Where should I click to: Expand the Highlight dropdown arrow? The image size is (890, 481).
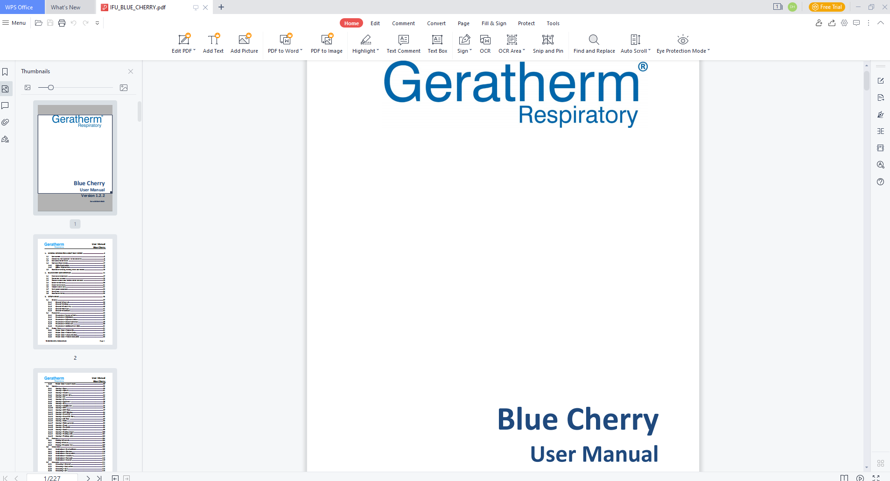[x=378, y=50]
